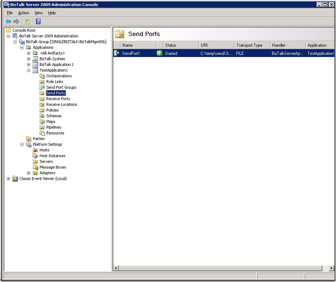Click the Schemas icon

click(x=42, y=116)
